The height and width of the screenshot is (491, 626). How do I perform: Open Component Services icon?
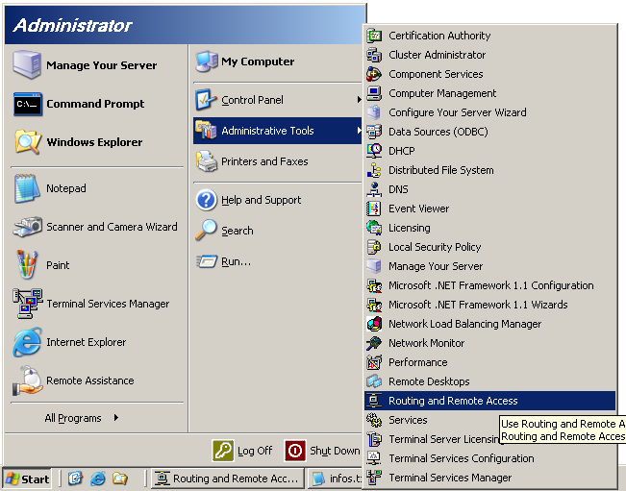(x=374, y=74)
